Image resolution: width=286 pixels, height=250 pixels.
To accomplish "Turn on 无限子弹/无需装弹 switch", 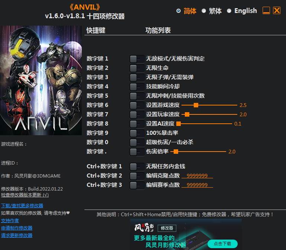I will pos(137,77).
